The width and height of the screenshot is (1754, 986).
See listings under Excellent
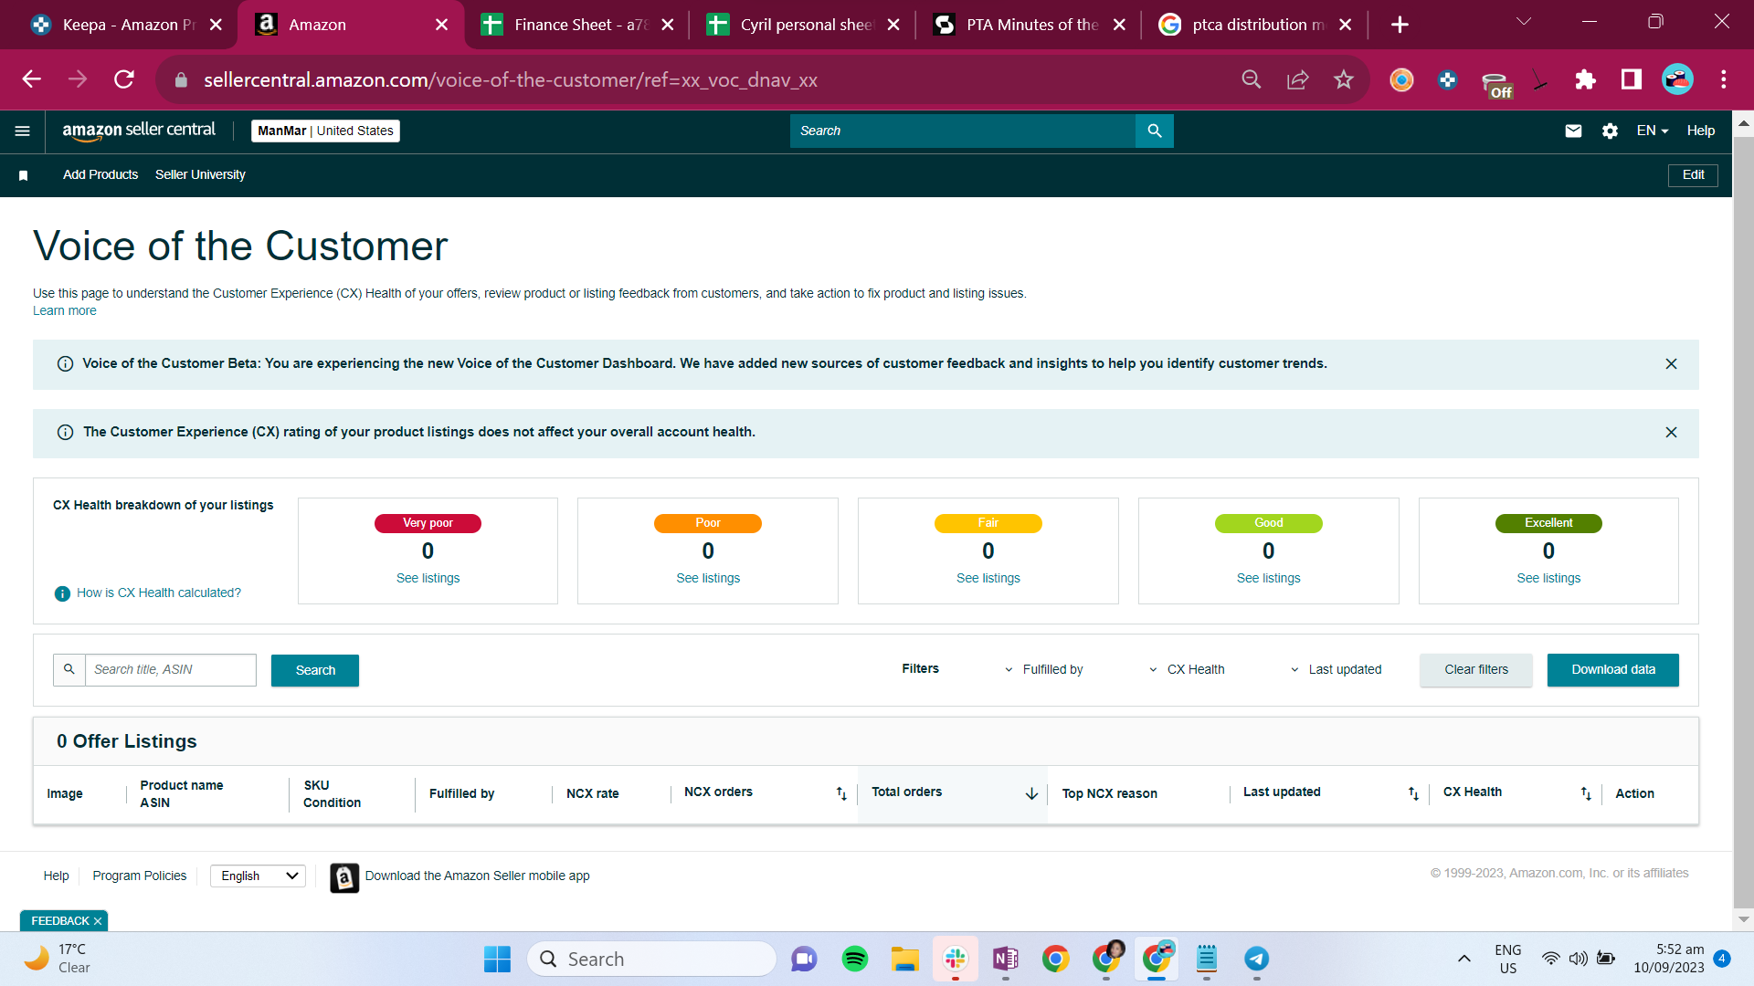pos(1548,579)
